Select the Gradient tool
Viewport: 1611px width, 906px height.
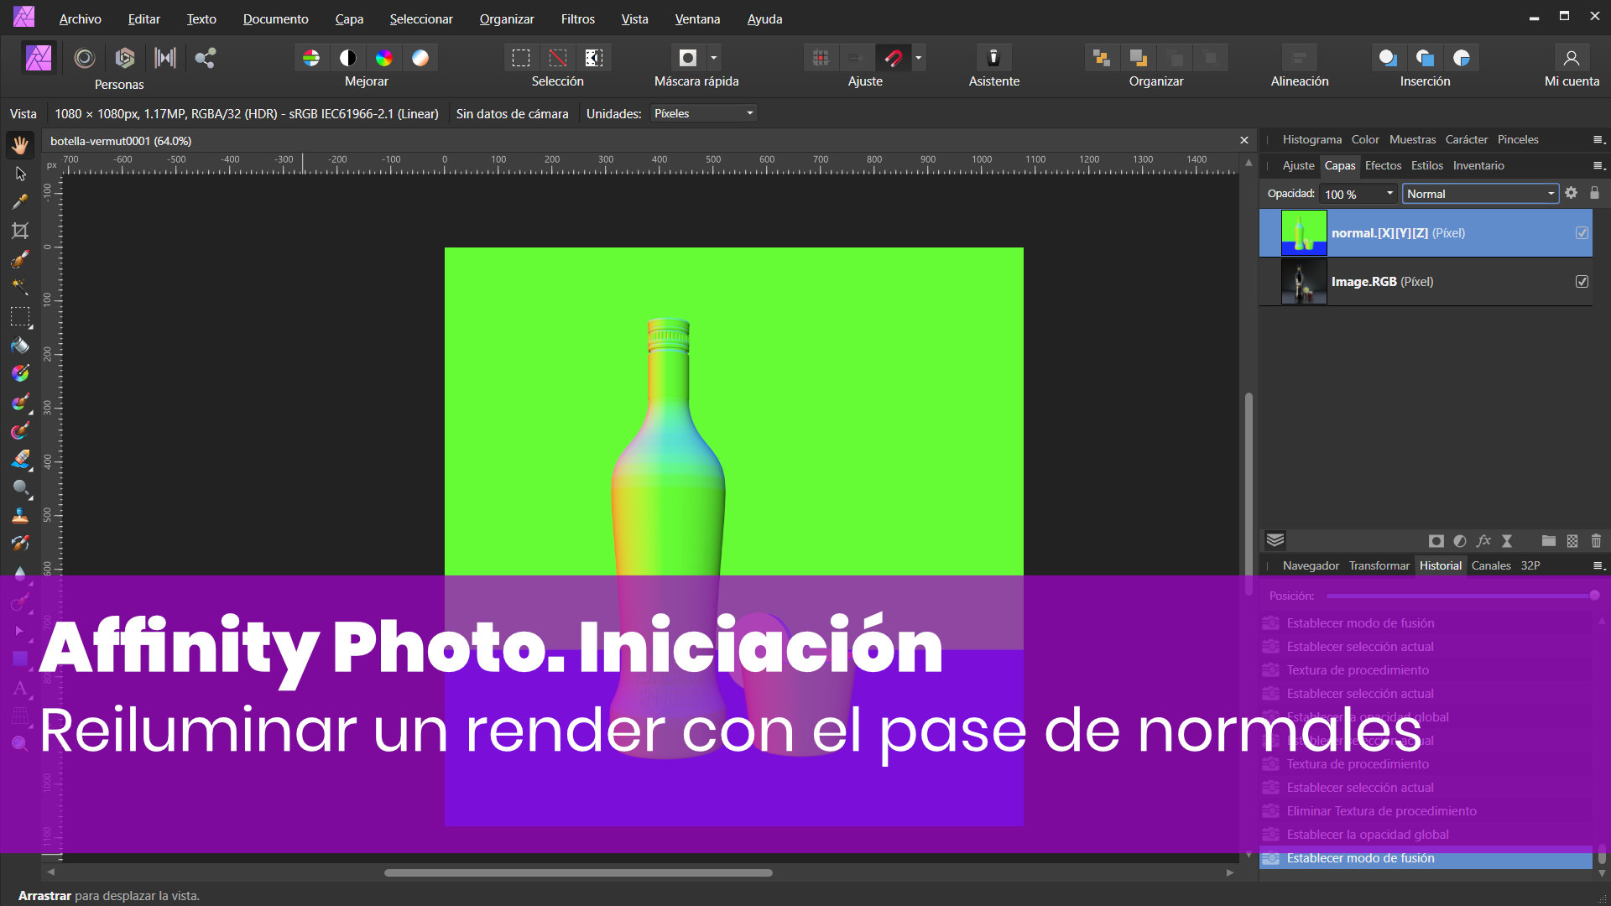pyautogui.click(x=20, y=374)
